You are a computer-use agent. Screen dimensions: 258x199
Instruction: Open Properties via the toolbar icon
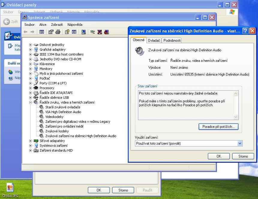pos(51,32)
